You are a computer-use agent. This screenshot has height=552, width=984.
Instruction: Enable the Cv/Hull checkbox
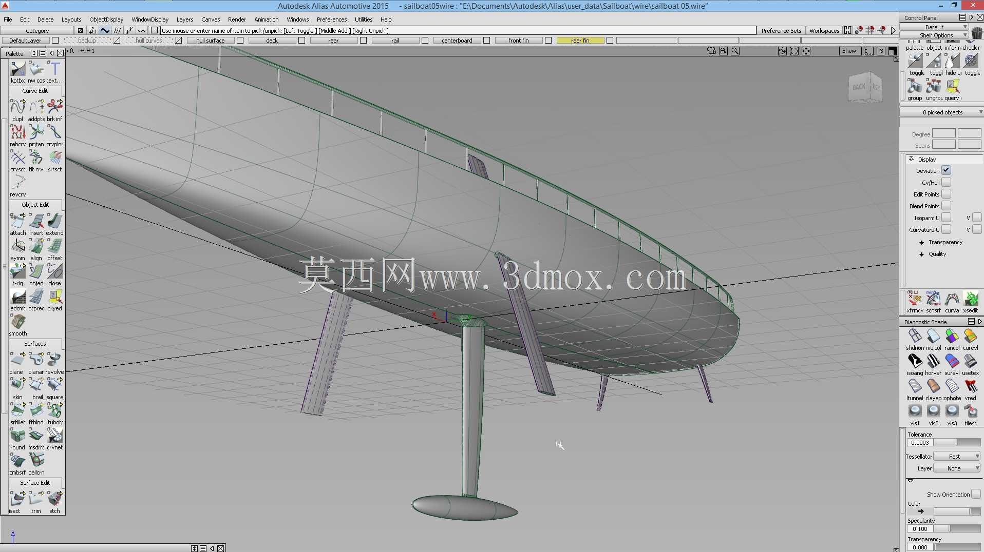coord(946,182)
